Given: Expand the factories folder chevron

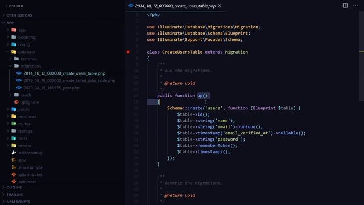Looking at the screenshot, I should pos(10,59).
